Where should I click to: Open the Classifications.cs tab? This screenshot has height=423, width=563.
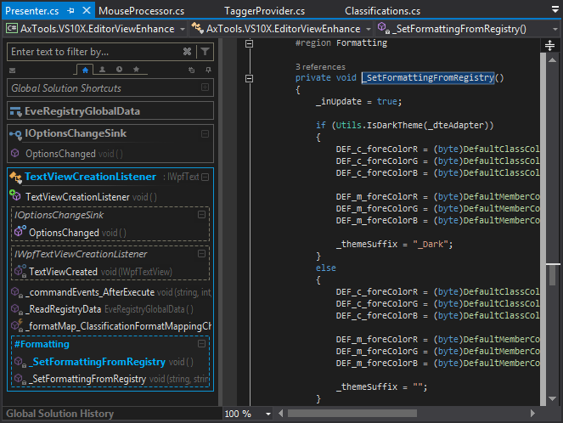(x=382, y=11)
